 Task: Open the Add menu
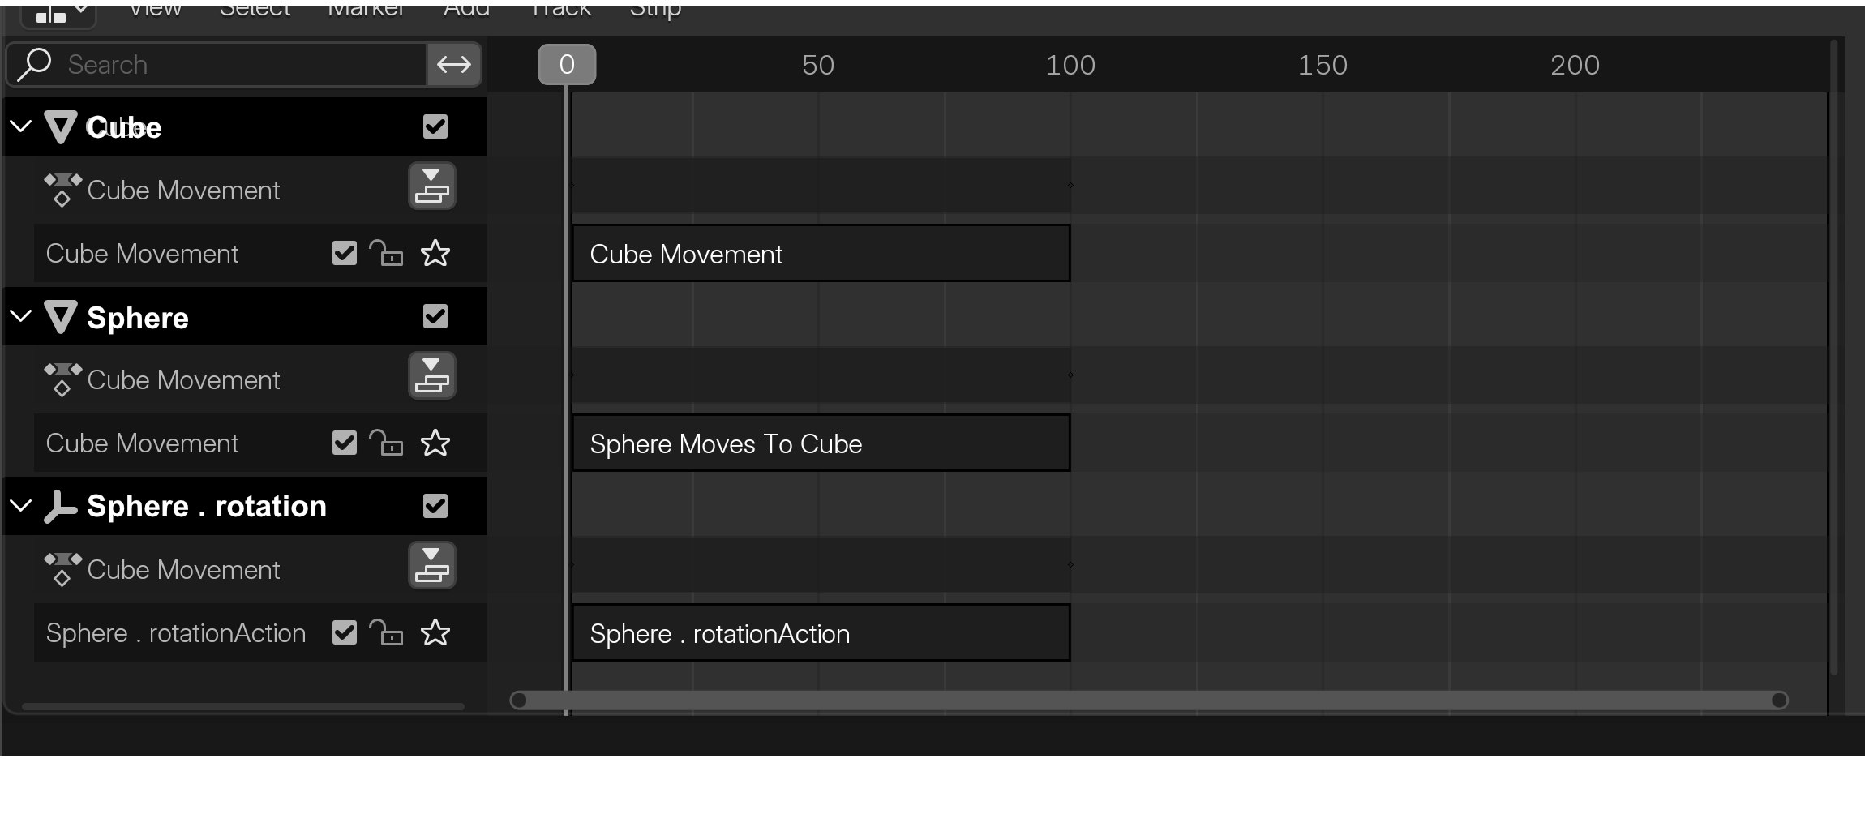click(x=466, y=10)
